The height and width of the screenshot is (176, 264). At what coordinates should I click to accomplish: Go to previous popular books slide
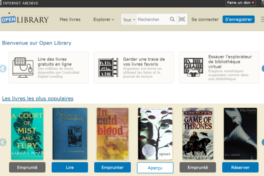coord(3,142)
